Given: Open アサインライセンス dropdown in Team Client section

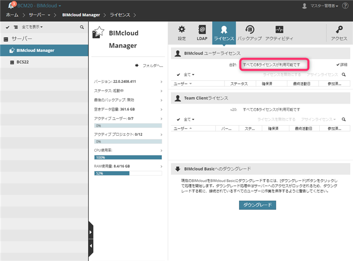Looking at the screenshot, I should (318, 120).
